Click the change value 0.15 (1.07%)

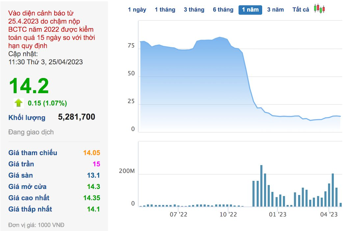pyautogui.click(x=47, y=103)
